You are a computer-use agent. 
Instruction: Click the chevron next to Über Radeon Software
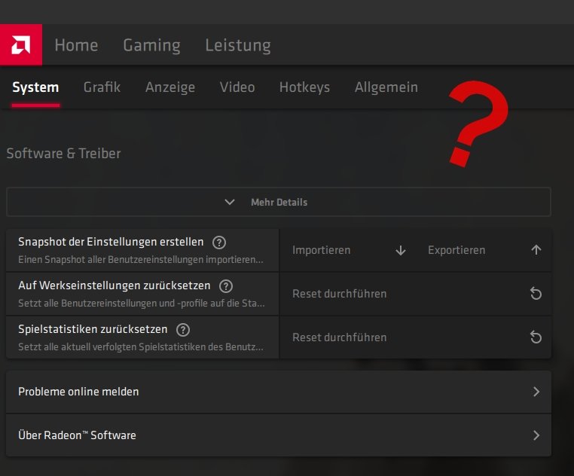[536, 435]
